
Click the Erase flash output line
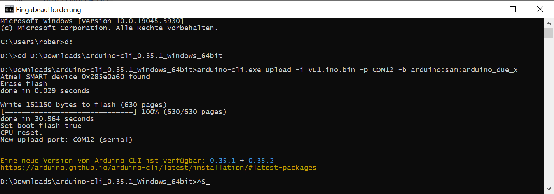tap(24, 84)
